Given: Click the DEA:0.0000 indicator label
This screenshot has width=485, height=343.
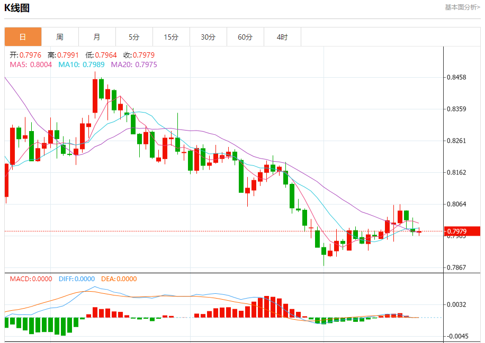Looking at the screenshot, I should [x=119, y=279].
